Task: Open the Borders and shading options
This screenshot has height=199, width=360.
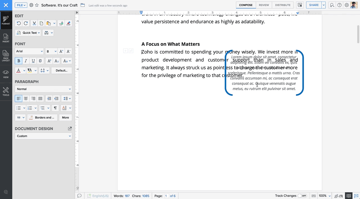Action: pos(42,117)
